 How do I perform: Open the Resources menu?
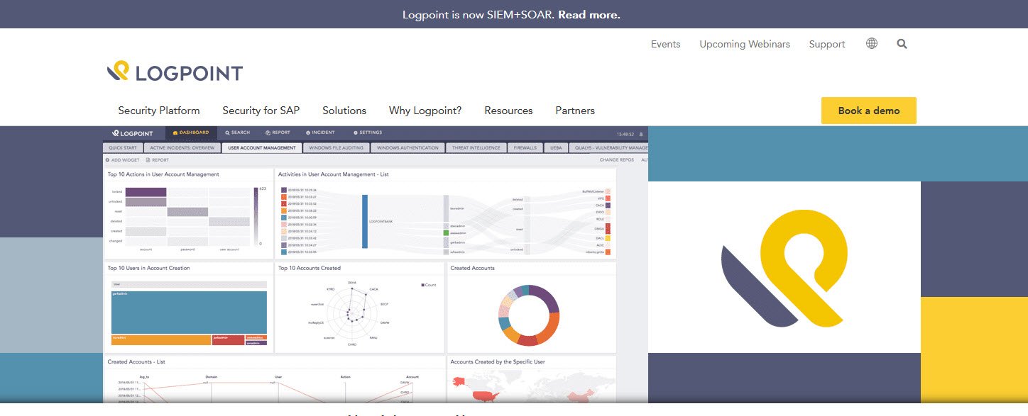[x=508, y=111]
